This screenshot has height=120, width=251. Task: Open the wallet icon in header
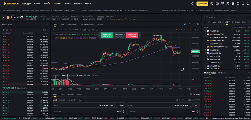click(217, 3)
